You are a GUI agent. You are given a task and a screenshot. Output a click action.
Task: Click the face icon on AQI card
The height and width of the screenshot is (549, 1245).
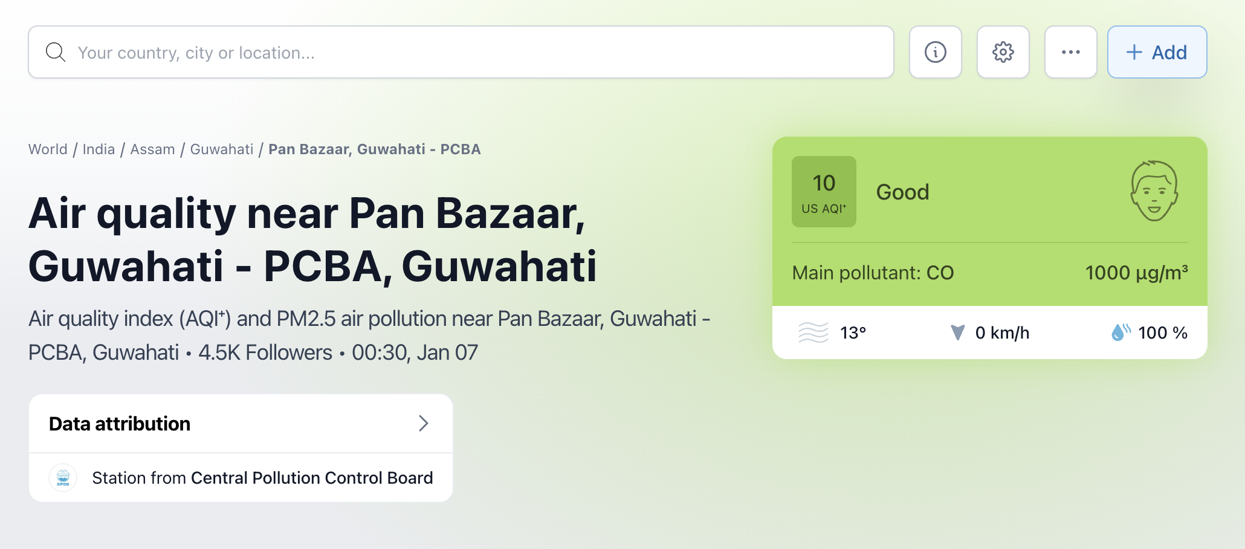[1153, 191]
